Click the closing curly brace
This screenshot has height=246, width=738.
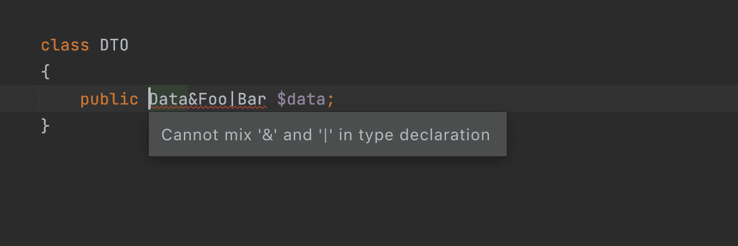(x=46, y=125)
